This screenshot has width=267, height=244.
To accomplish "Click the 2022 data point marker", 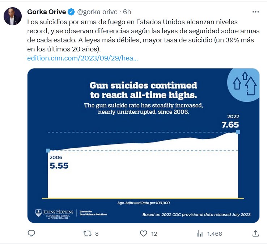I will [238, 132].
